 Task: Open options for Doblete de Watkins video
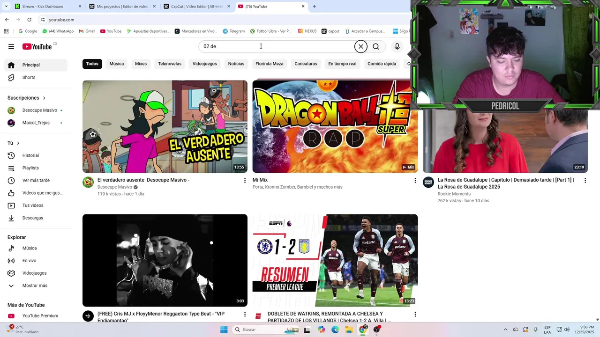[x=415, y=314]
